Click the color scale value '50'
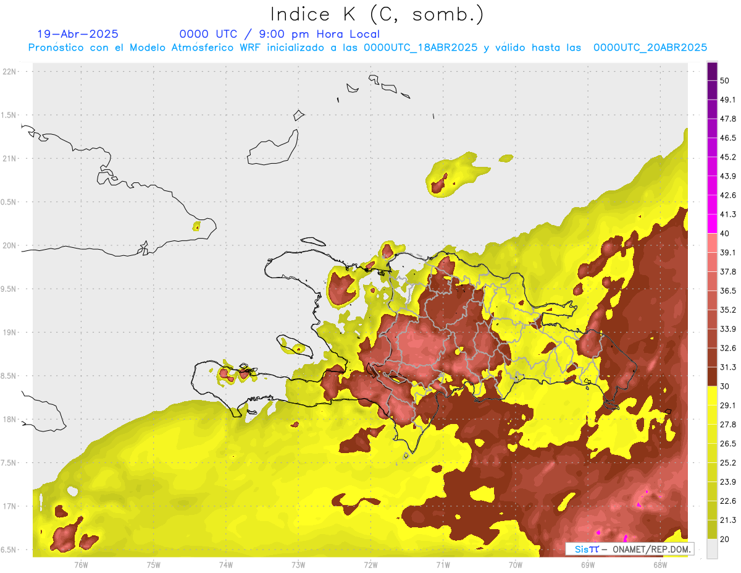741x573 pixels. (725, 80)
